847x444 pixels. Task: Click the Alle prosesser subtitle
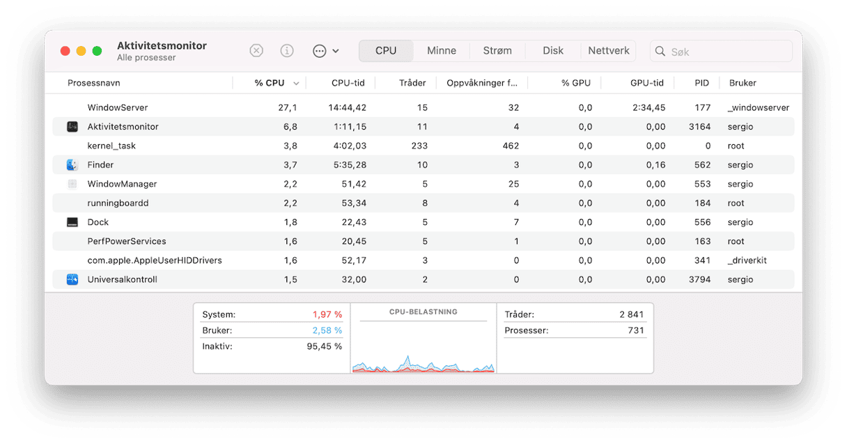146,58
